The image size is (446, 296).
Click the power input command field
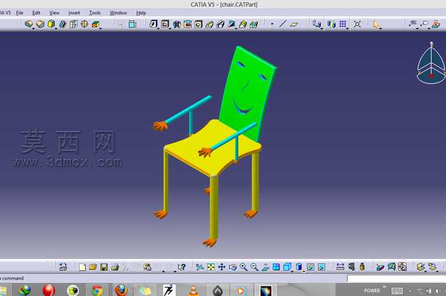396,279
